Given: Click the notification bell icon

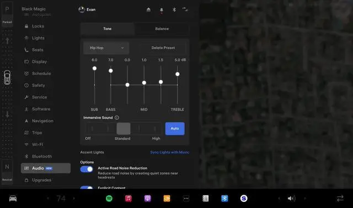Looking at the screenshot, I should (x=162, y=10).
